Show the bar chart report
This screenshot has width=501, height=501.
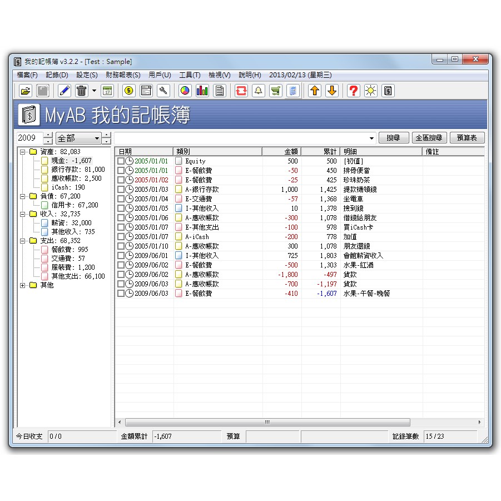coord(202,91)
